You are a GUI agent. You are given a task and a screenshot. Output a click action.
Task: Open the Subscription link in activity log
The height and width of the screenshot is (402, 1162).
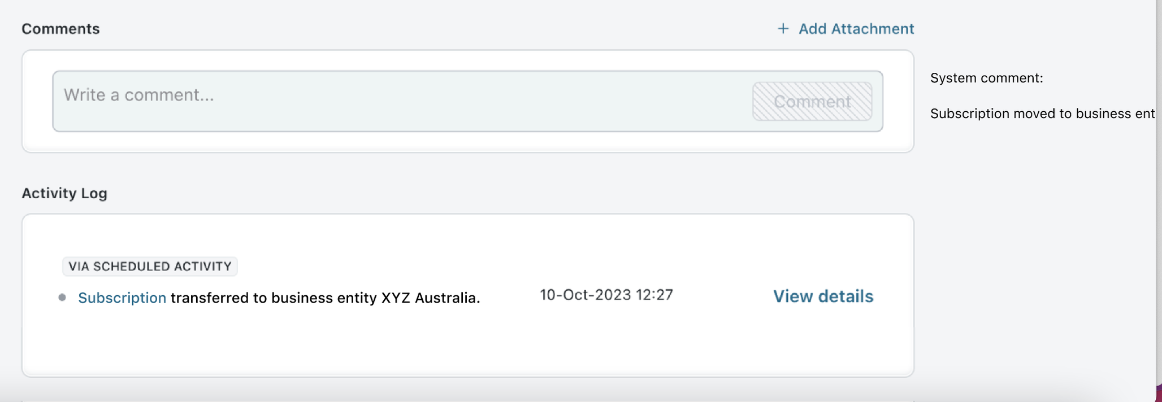pyautogui.click(x=122, y=298)
